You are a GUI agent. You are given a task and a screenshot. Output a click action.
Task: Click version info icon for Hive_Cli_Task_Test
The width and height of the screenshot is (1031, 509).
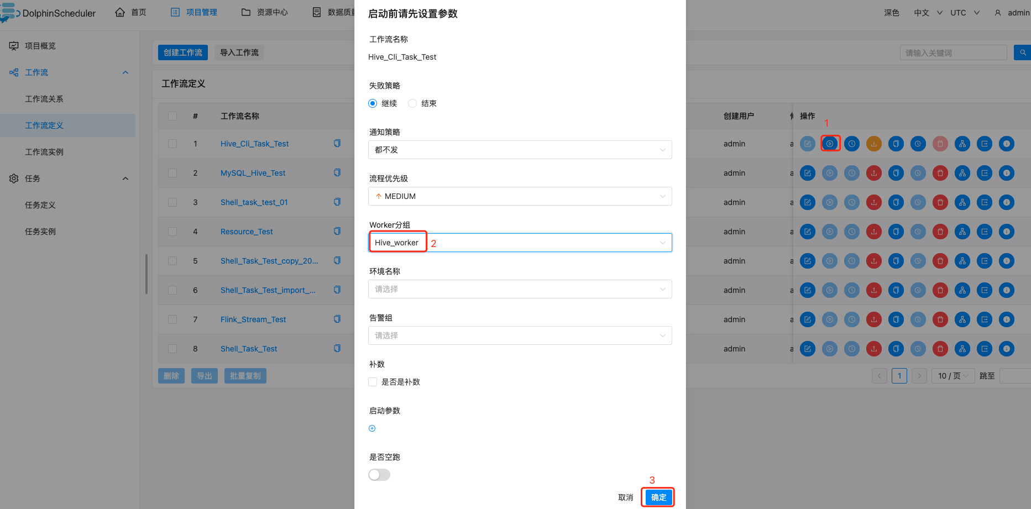tap(1007, 144)
